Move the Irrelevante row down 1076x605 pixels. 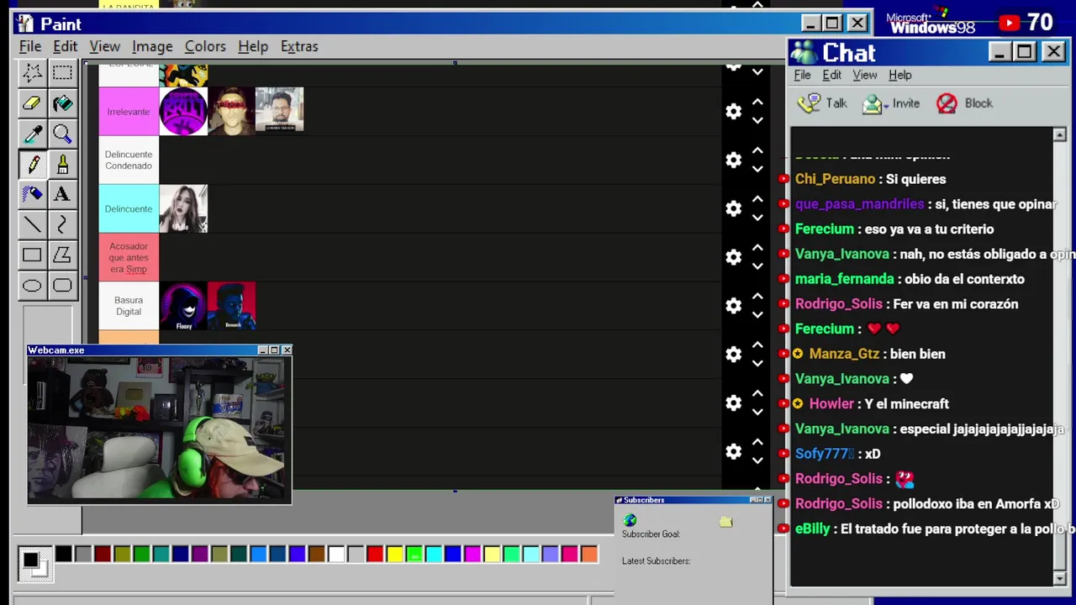(x=757, y=121)
